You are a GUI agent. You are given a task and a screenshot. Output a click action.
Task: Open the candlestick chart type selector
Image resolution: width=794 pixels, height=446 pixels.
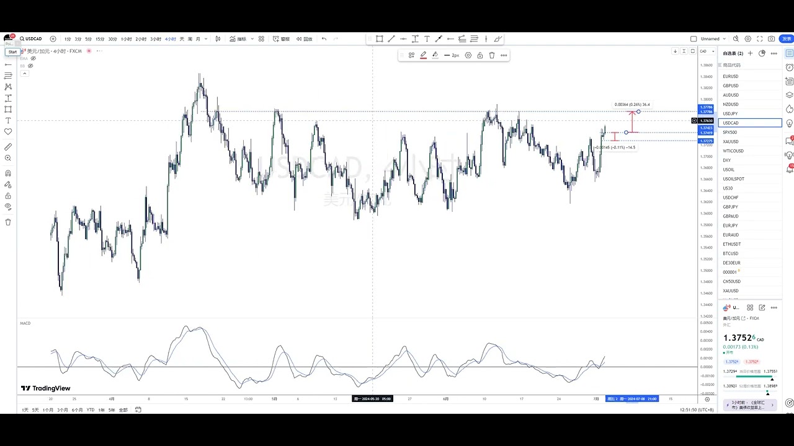(x=218, y=39)
